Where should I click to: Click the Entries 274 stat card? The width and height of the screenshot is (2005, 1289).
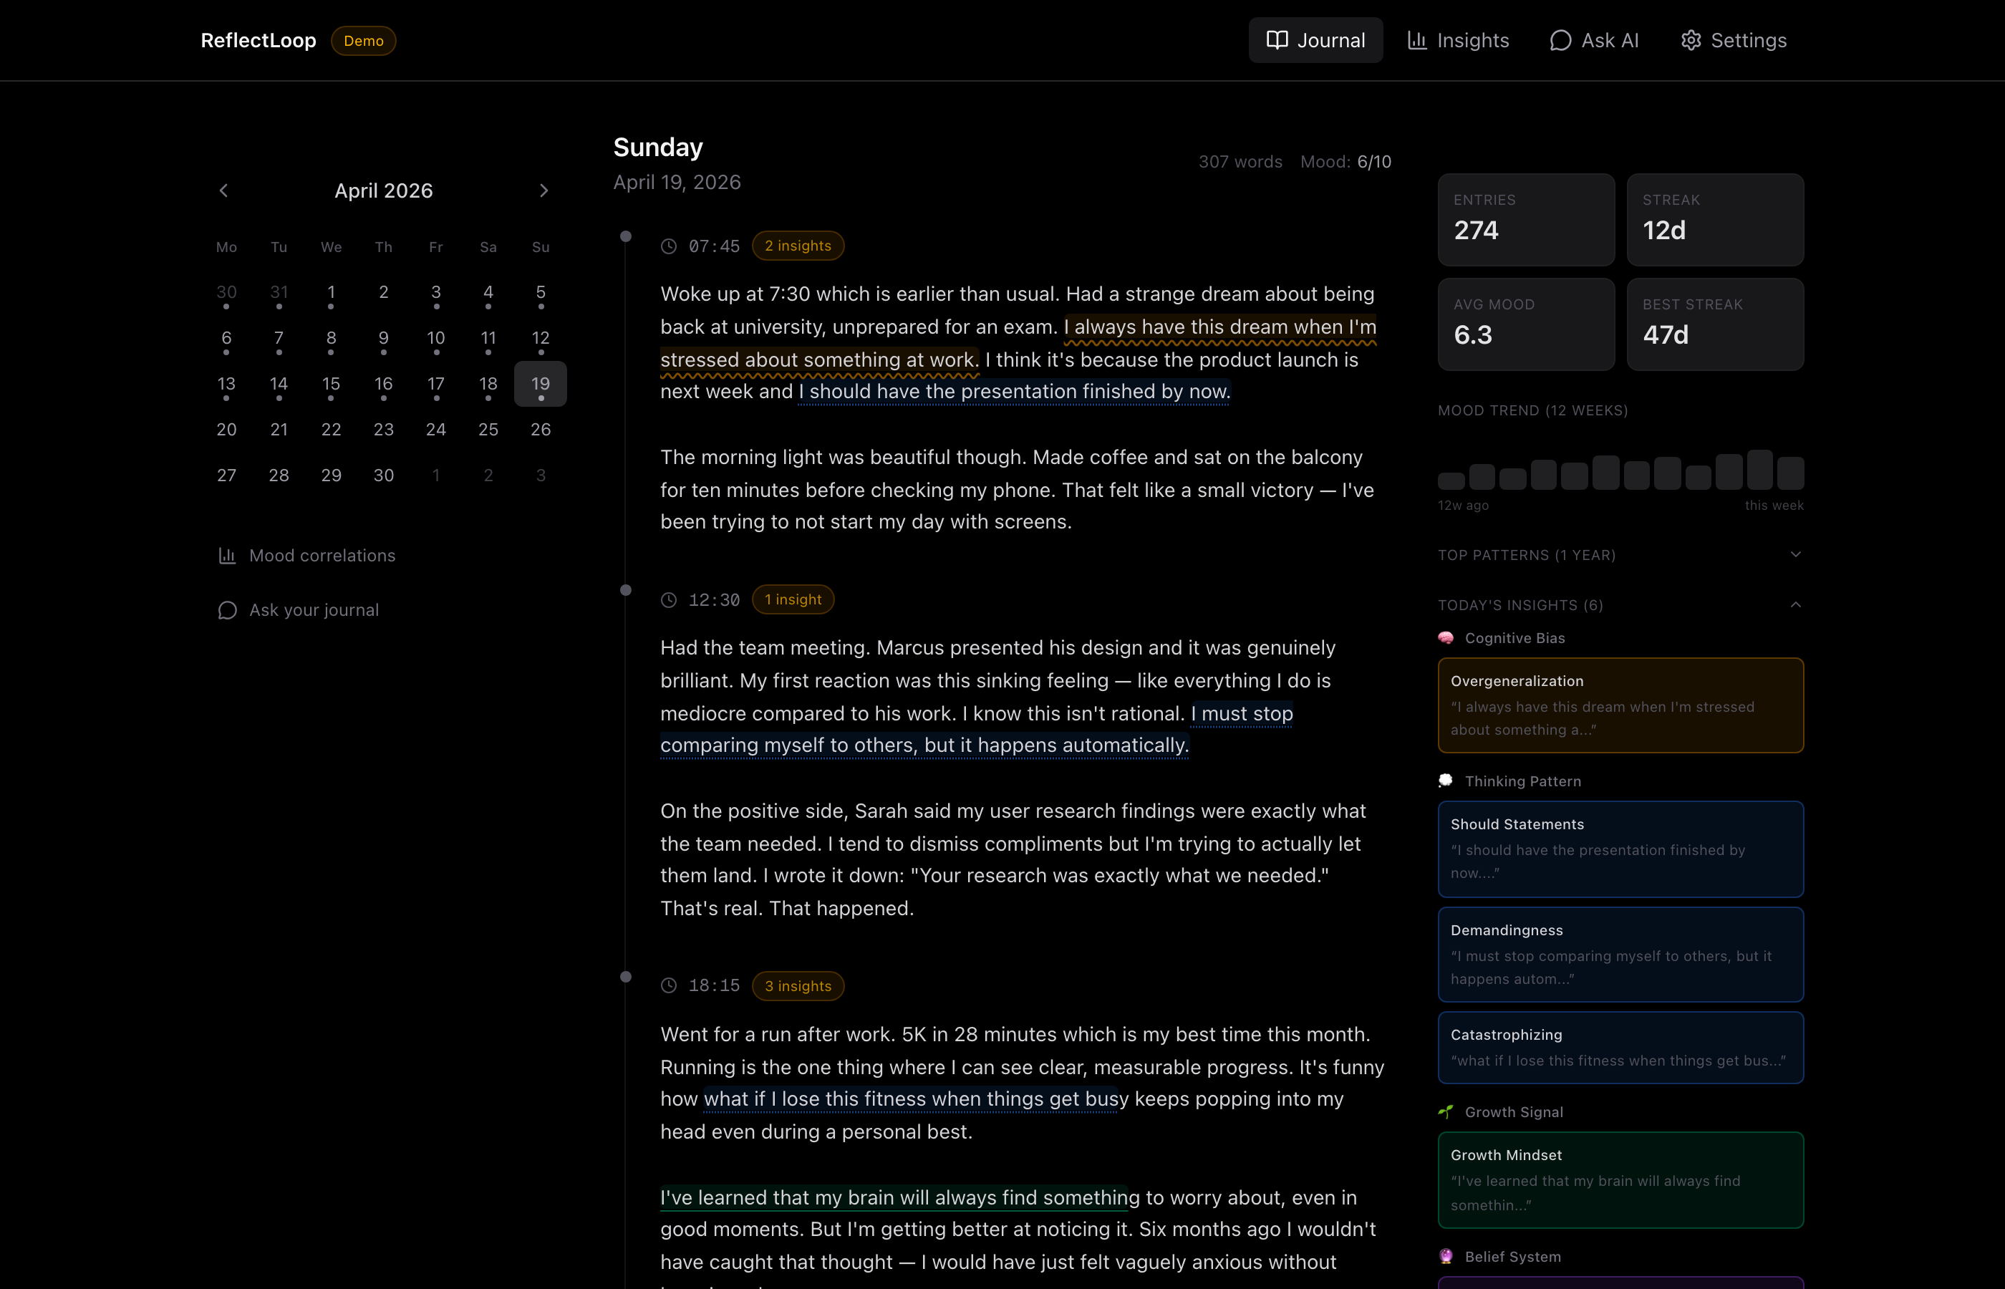[x=1527, y=220]
